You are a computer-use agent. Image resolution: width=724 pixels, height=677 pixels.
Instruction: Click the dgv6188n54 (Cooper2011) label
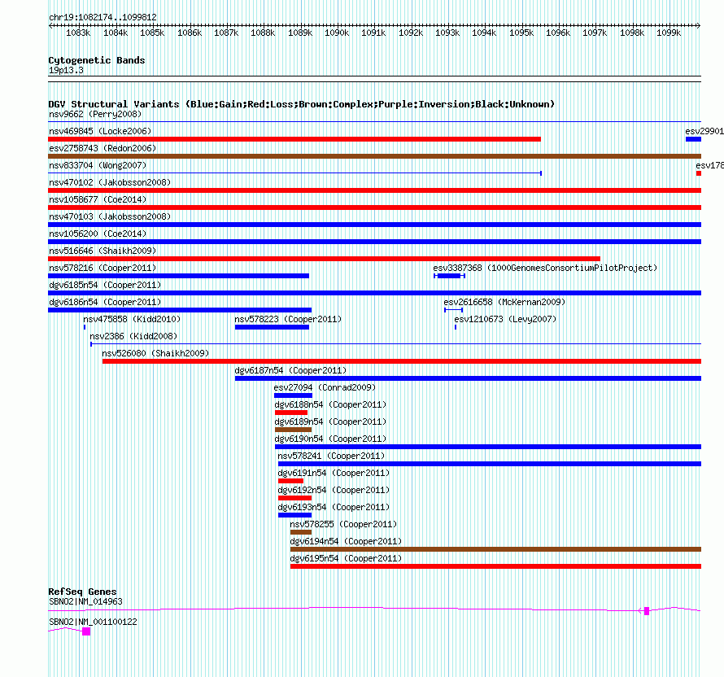tap(330, 404)
